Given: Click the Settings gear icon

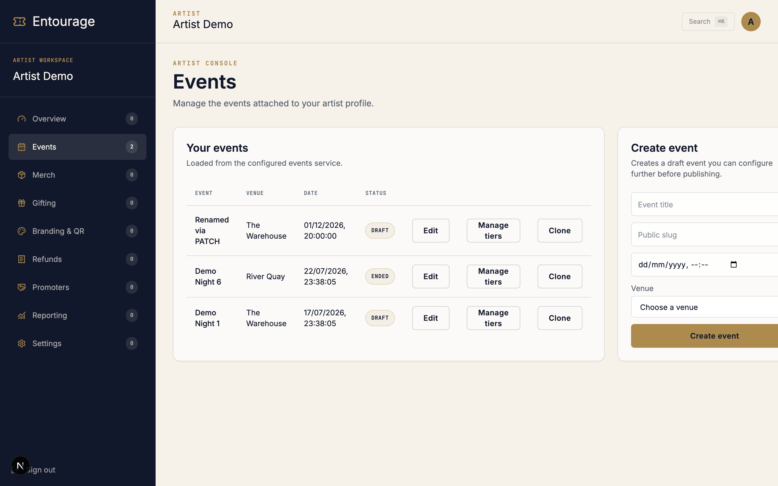Looking at the screenshot, I should (x=22, y=343).
